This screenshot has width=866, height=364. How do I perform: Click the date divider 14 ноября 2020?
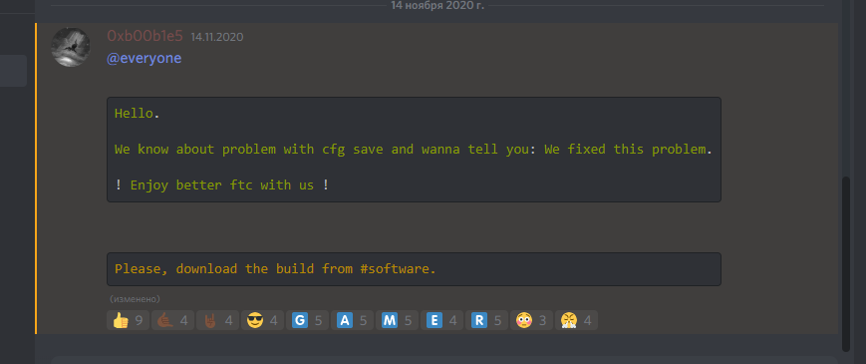point(437,5)
